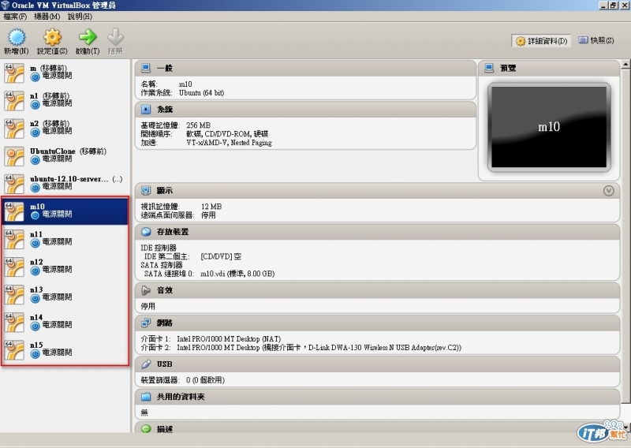This screenshot has height=448, width=631.
Task: Click the General (一般) section header
Action: coord(305,68)
